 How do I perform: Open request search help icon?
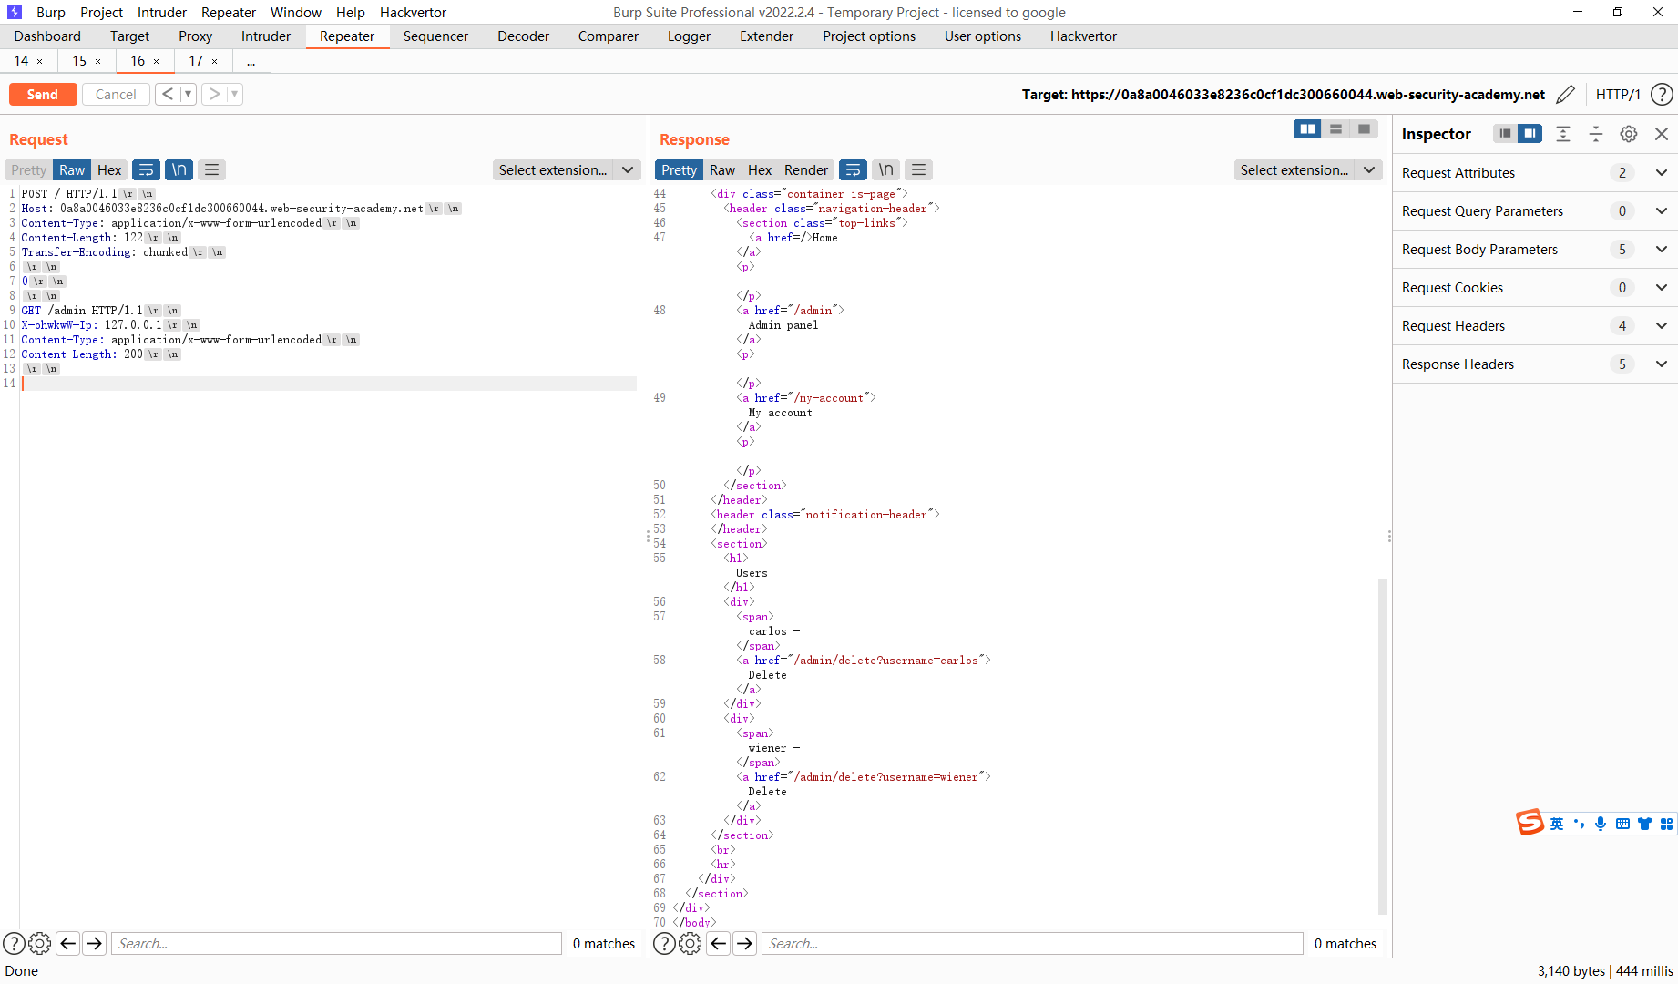[x=14, y=944]
